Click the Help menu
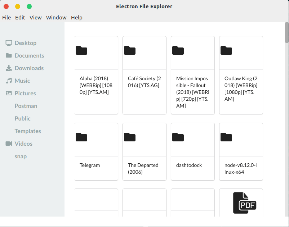 pyautogui.click(x=77, y=17)
